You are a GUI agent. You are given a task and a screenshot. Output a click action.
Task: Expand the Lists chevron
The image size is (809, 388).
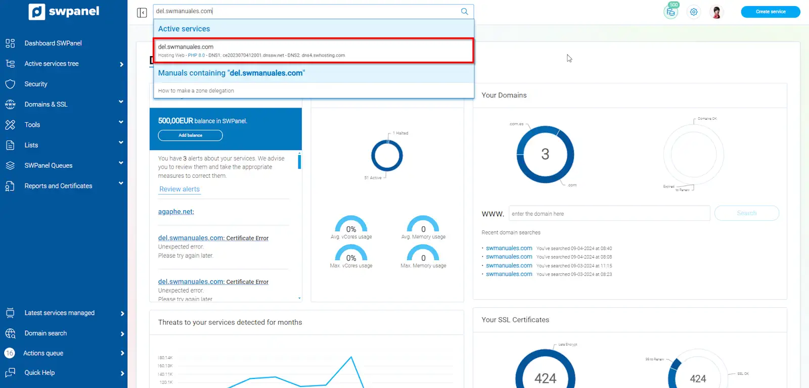tap(121, 142)
